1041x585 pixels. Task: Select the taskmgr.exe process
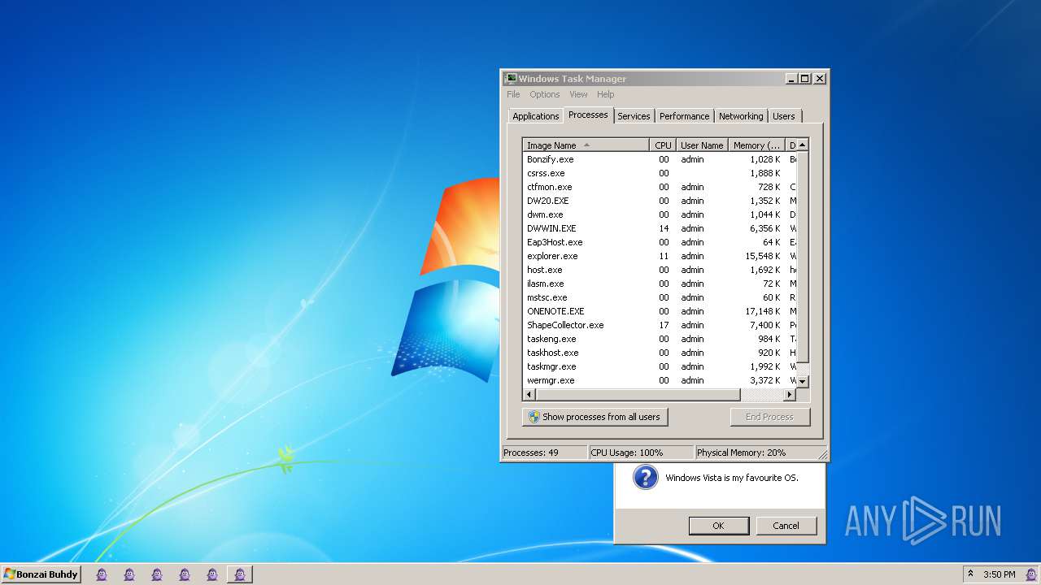[x=660, y=366]
